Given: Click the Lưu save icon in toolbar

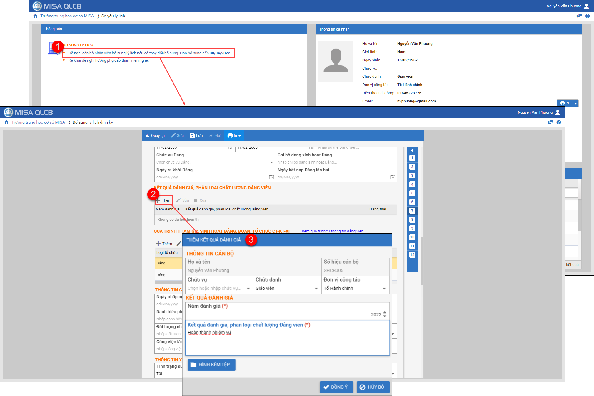Looking at the screenshot, I should tap(192, 135).
